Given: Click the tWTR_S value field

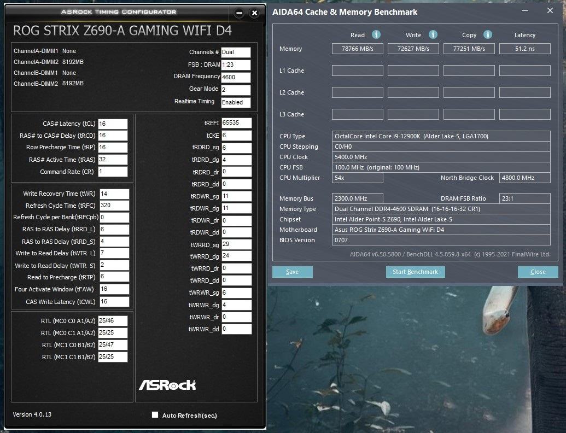Looking at the screenshot, I should [114, 265].
